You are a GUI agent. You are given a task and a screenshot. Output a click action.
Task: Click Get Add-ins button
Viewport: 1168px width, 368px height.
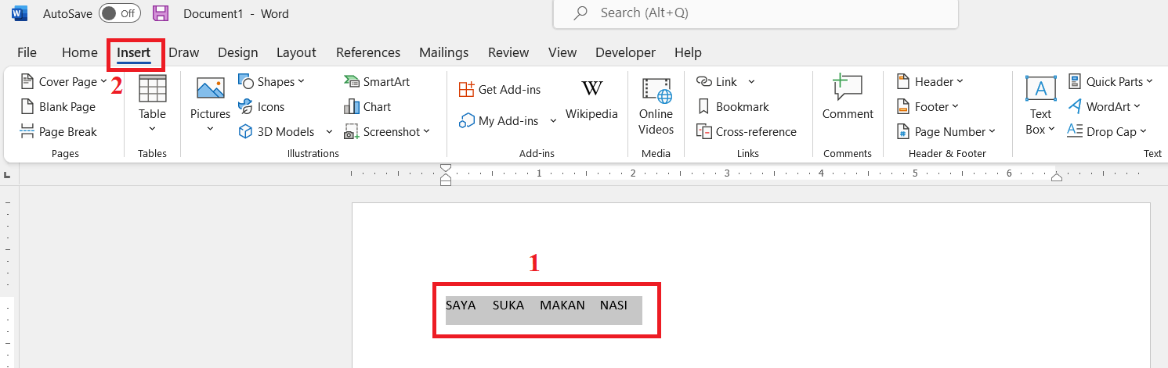pos(500,90)
